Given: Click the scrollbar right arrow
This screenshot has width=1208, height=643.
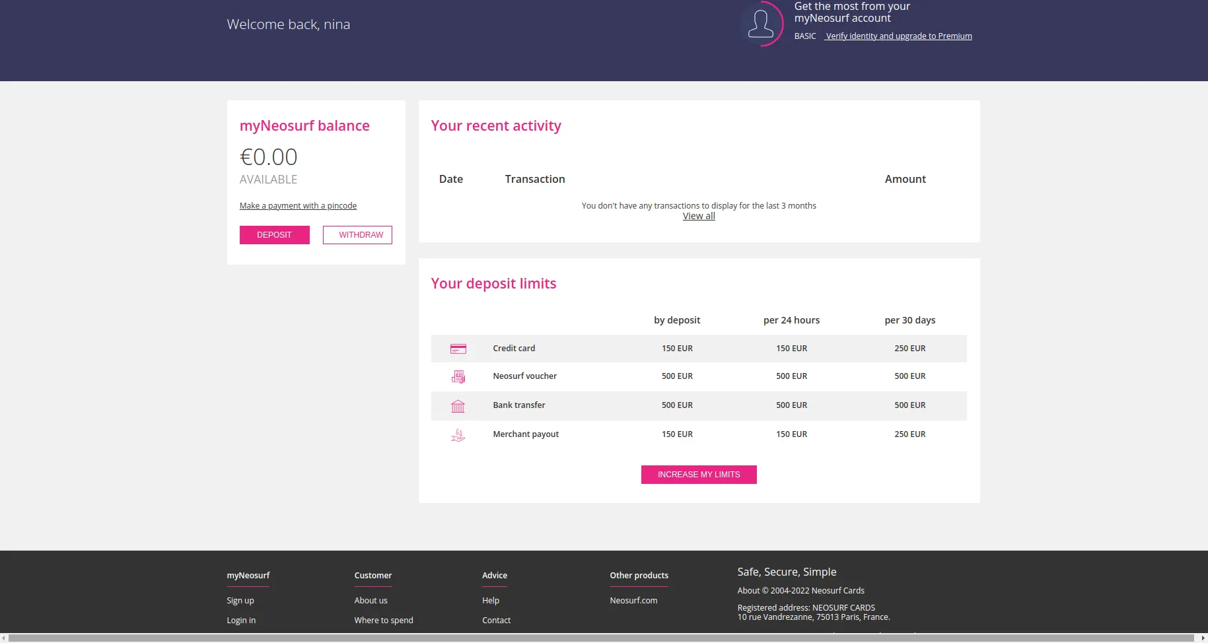Looking at the screenshot, I should pyautogui.click(x=1203, y=638).
